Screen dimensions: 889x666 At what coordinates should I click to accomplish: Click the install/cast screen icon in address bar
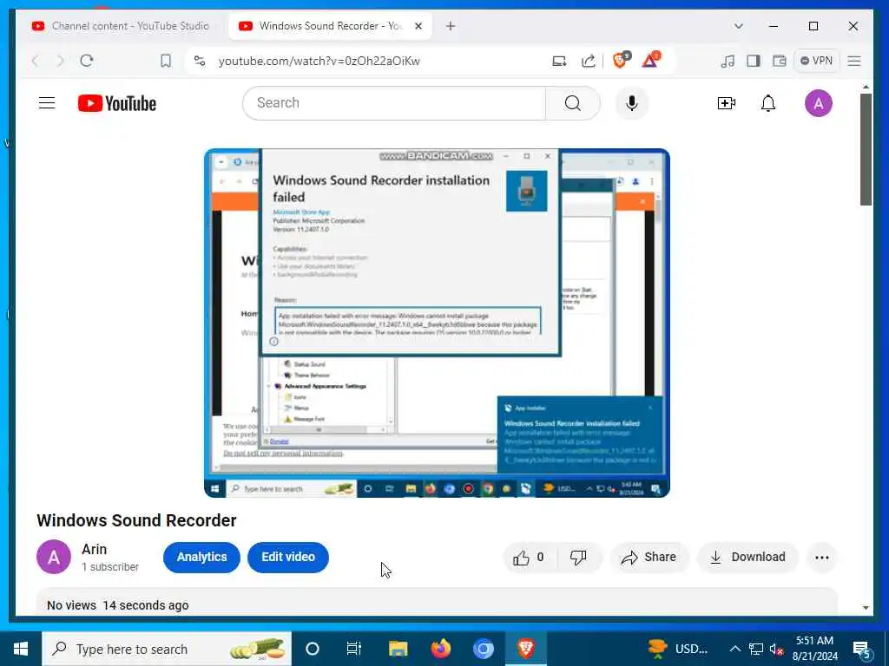pyautogui.click(x=559, y=61)
